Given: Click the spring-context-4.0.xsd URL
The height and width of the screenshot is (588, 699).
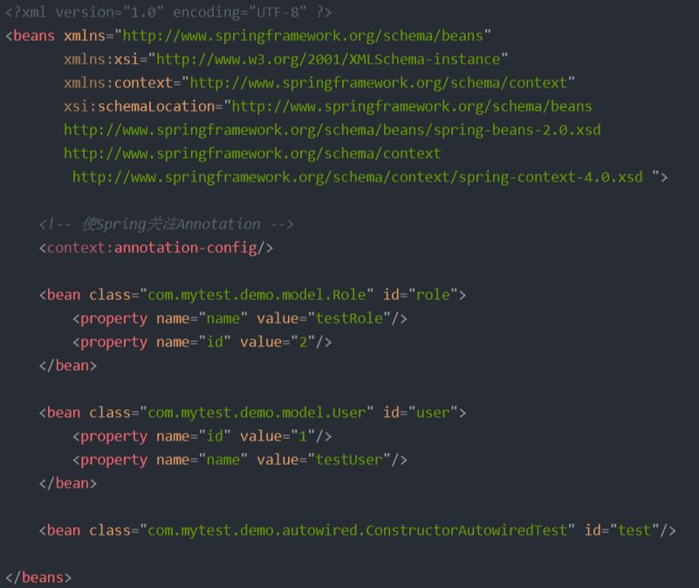Looking at the screenshot, I should tap(358, 177).
